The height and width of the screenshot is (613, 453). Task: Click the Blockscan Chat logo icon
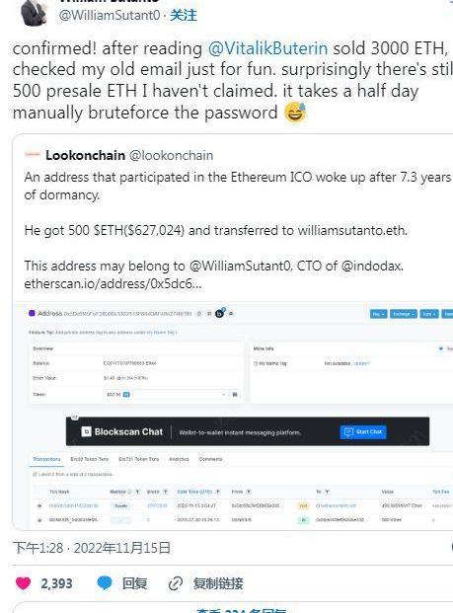tap(86, 431)
